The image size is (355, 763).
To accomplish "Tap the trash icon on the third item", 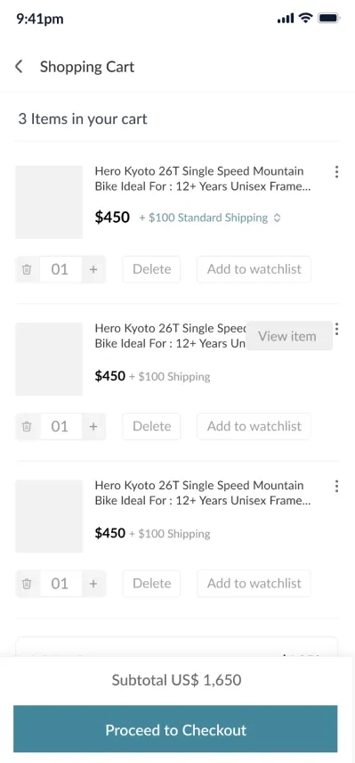I will [28, 584].
